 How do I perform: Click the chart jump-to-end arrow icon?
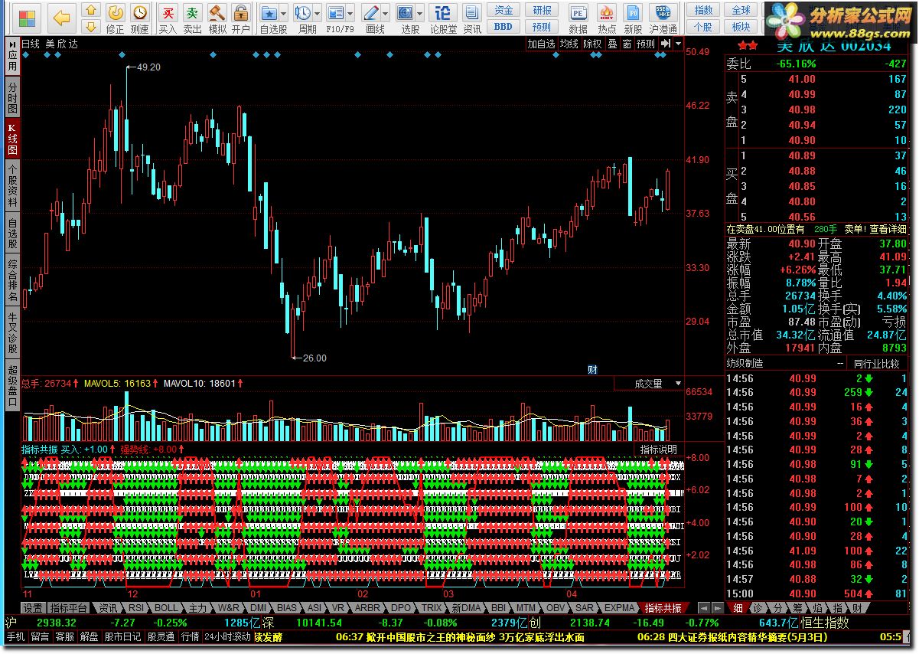point(666,44)
